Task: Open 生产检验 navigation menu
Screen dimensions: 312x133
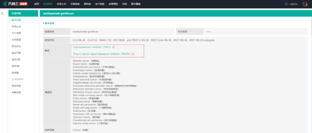Action: point(100,4)
